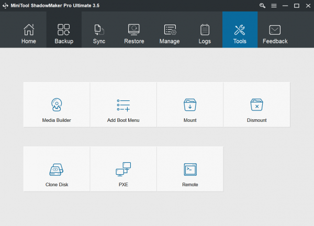Screen dimensions: 314x226
Task: Click the license key icon
Action: coord(262,5)
